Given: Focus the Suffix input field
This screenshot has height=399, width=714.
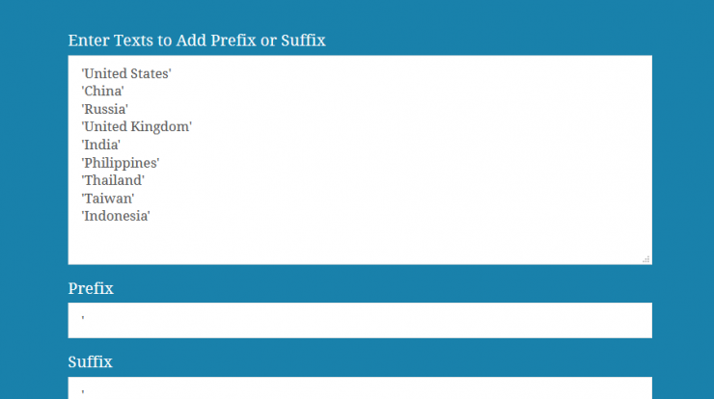Looking at the screenshot, I should (360, 387).
